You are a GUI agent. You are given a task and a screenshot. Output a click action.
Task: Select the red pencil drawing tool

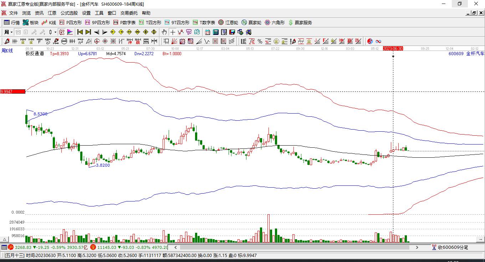coord(6,41)
